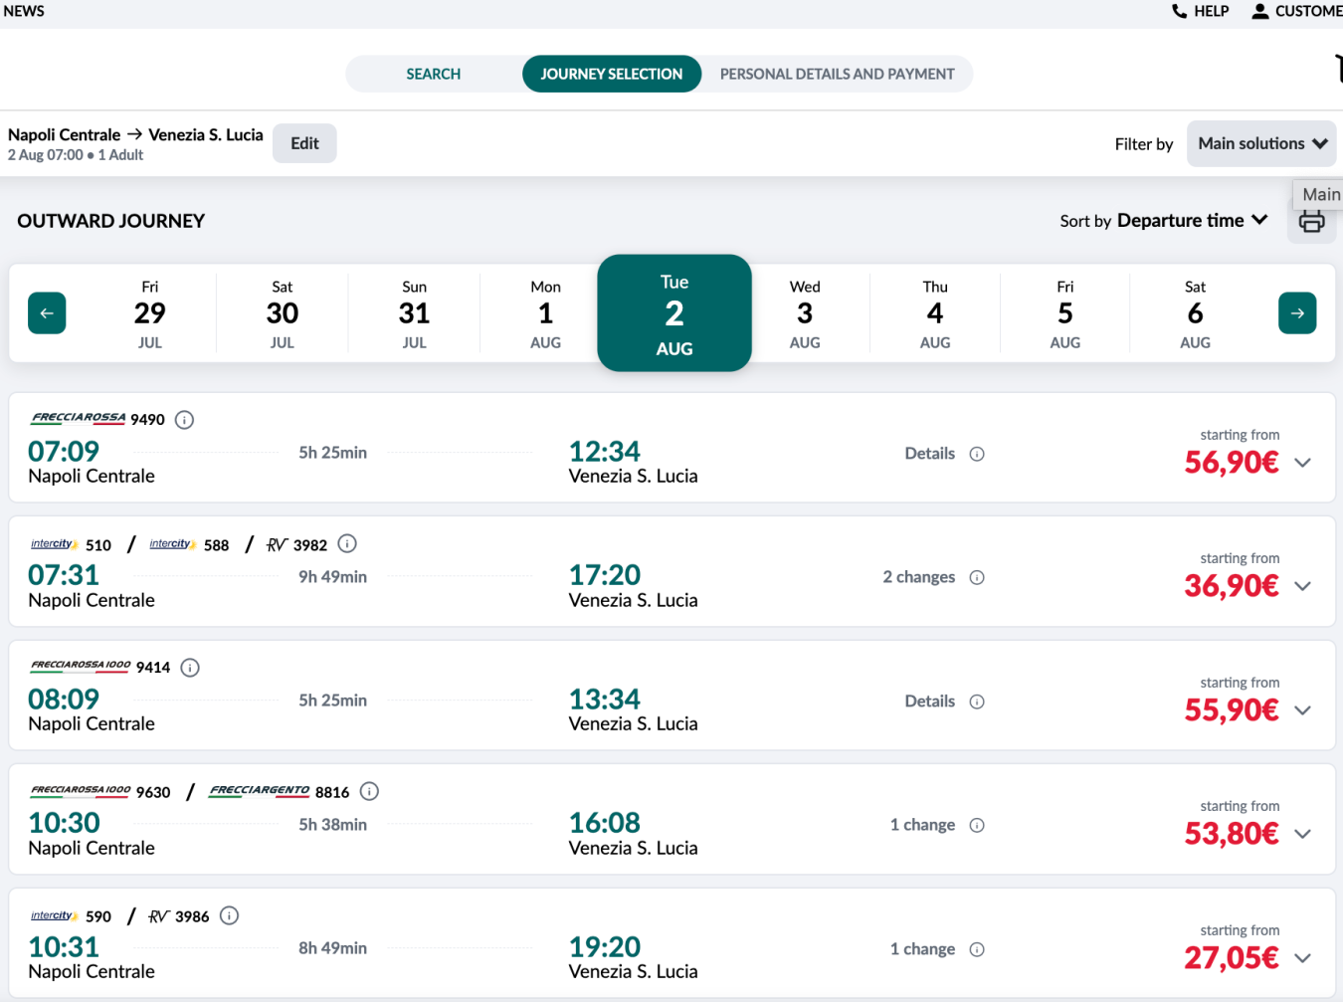Click the 56,90€ starting price
1343x1002 pixels.
(x=1232, y=463)
